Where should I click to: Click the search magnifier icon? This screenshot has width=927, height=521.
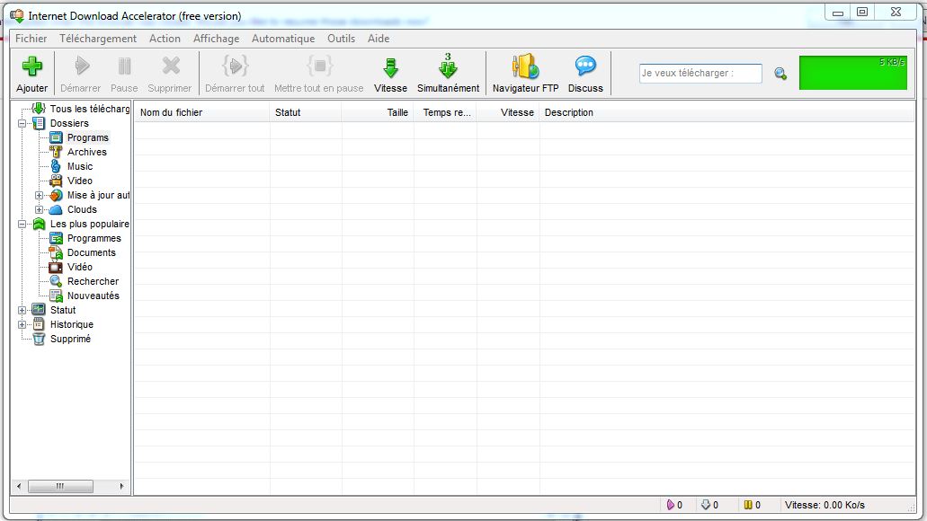point(780,74)
